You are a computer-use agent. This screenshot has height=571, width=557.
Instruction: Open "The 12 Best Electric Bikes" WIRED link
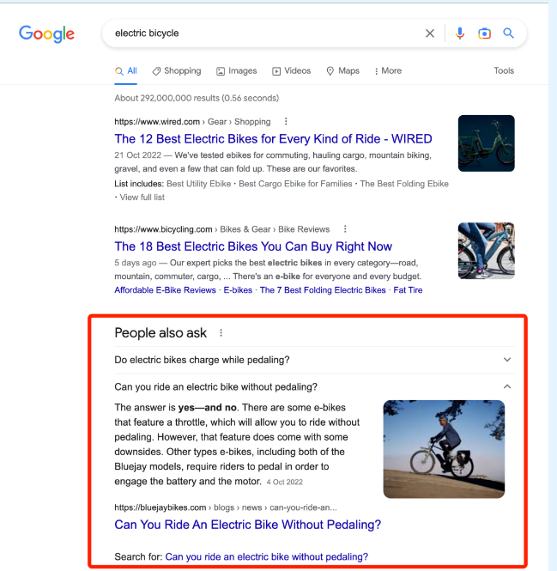click(x=273, y=139)
